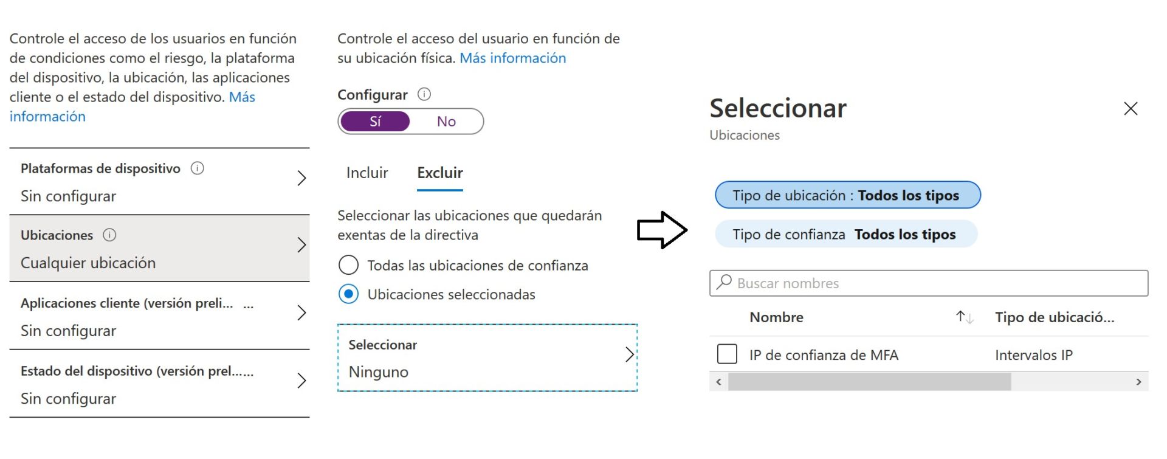Click the info icon next to Configurar
The width and height of the screenshot is (1167, 459).
pyautogui.click(x=425, y=94)
